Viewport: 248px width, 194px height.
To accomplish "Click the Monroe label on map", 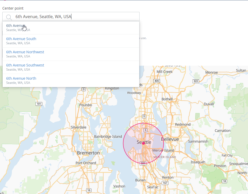I will pyautogui.click(x=211, y=72).
